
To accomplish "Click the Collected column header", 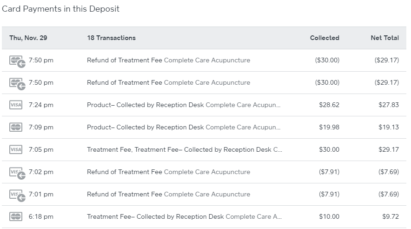I will (325, 38).
